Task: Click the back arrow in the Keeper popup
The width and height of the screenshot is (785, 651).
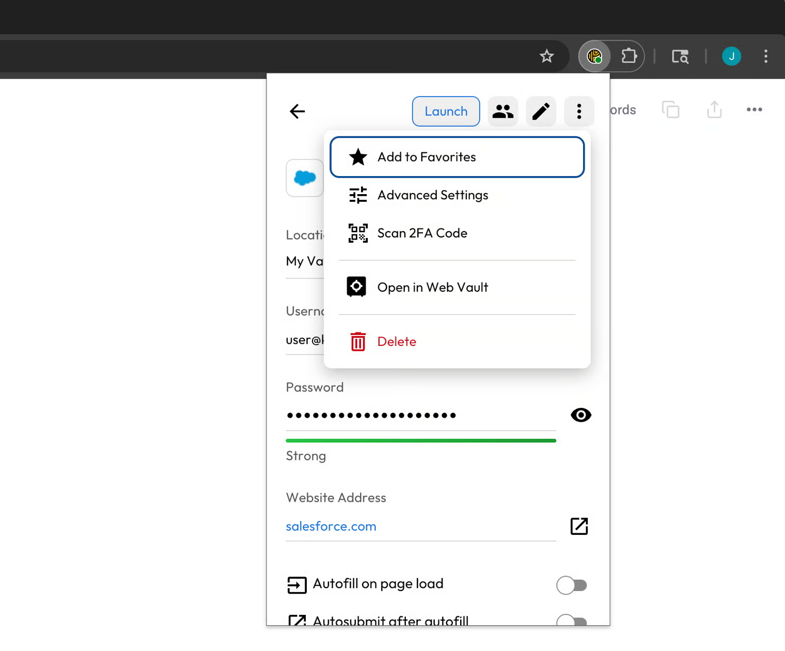Action: pos(297,112)
